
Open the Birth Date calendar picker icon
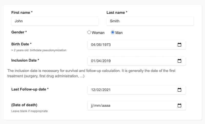(179, 45)
